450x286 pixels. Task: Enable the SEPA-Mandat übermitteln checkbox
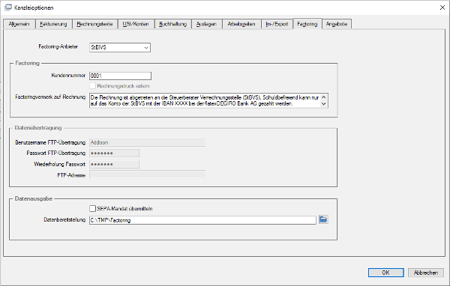pyautogui.click(x=92, y=209)
